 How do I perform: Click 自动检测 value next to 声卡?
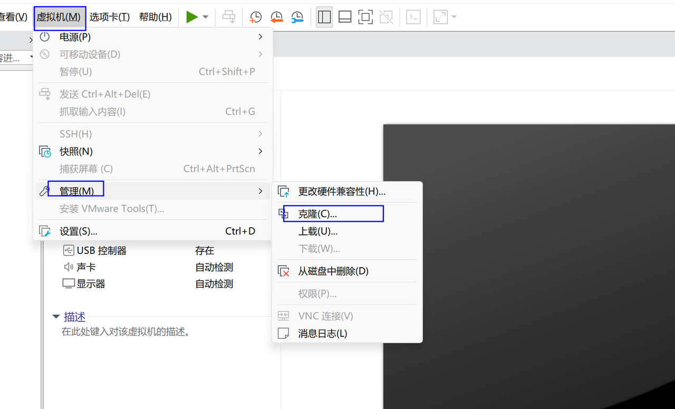[x=214, y=267]
